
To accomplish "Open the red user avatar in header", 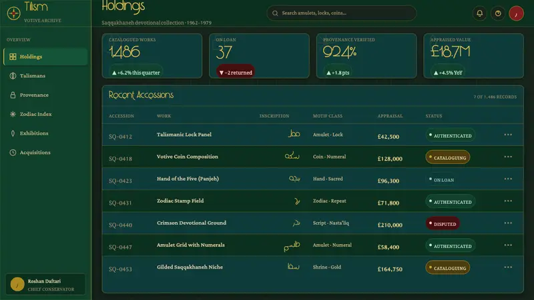I will tap(516, 13).
